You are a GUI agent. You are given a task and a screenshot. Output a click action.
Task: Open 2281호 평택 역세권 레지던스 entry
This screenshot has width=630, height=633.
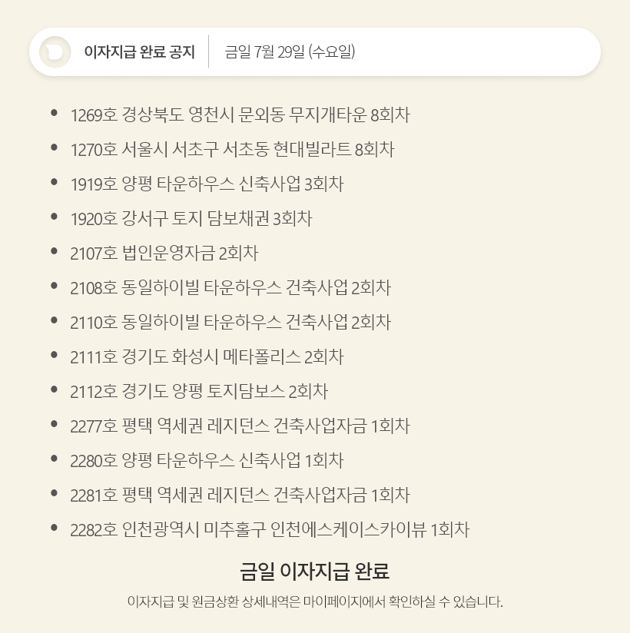pyautogui.click(x=240, y=495)
